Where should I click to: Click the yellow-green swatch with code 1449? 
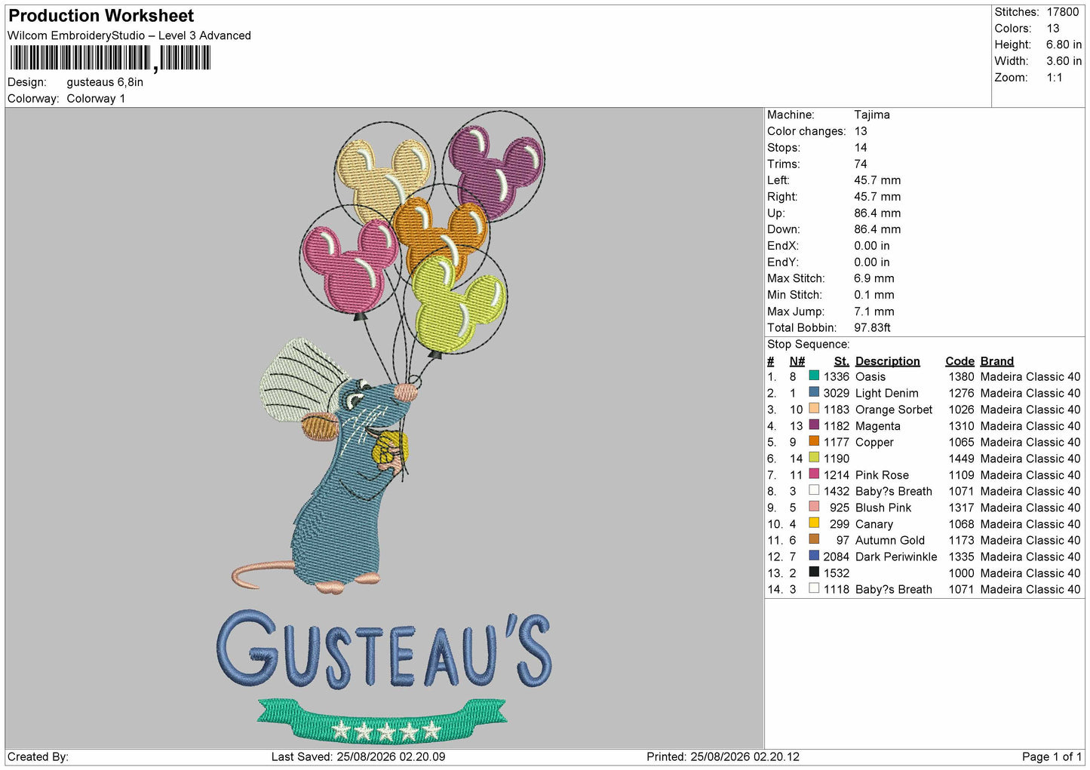pos(814,458)
